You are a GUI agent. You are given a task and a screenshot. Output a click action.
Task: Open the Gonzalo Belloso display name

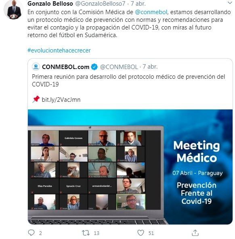[50, 4]
